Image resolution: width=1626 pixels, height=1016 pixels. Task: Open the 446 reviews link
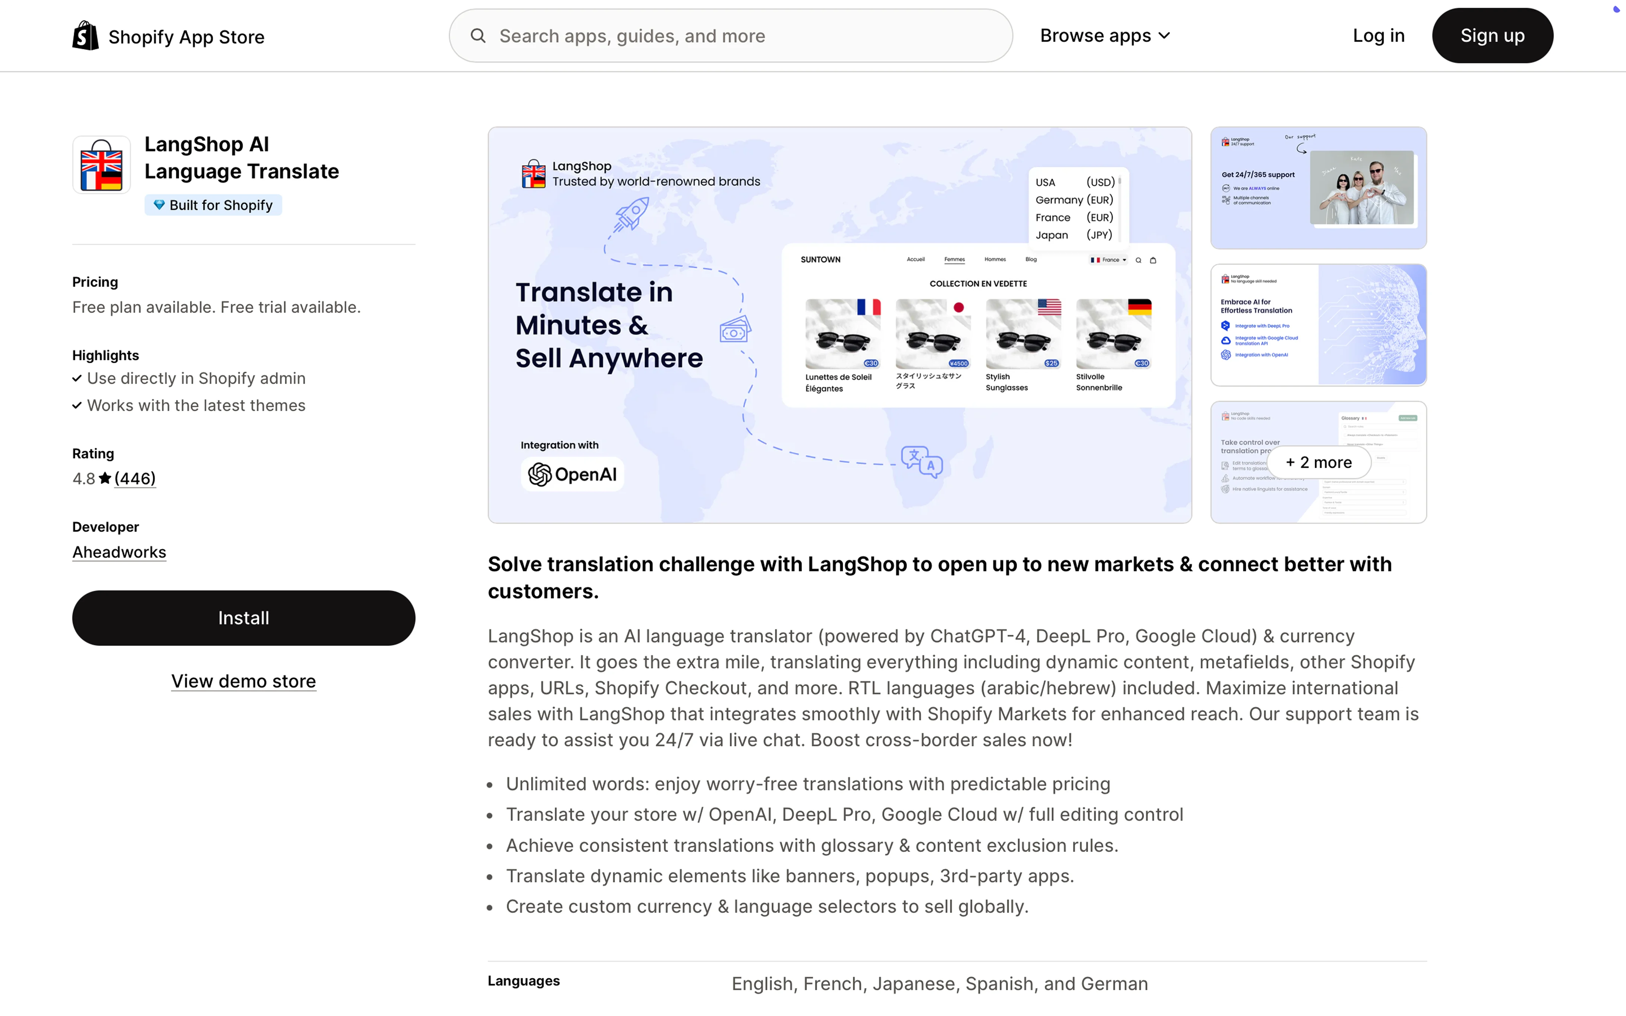click(x=135, y=478)
